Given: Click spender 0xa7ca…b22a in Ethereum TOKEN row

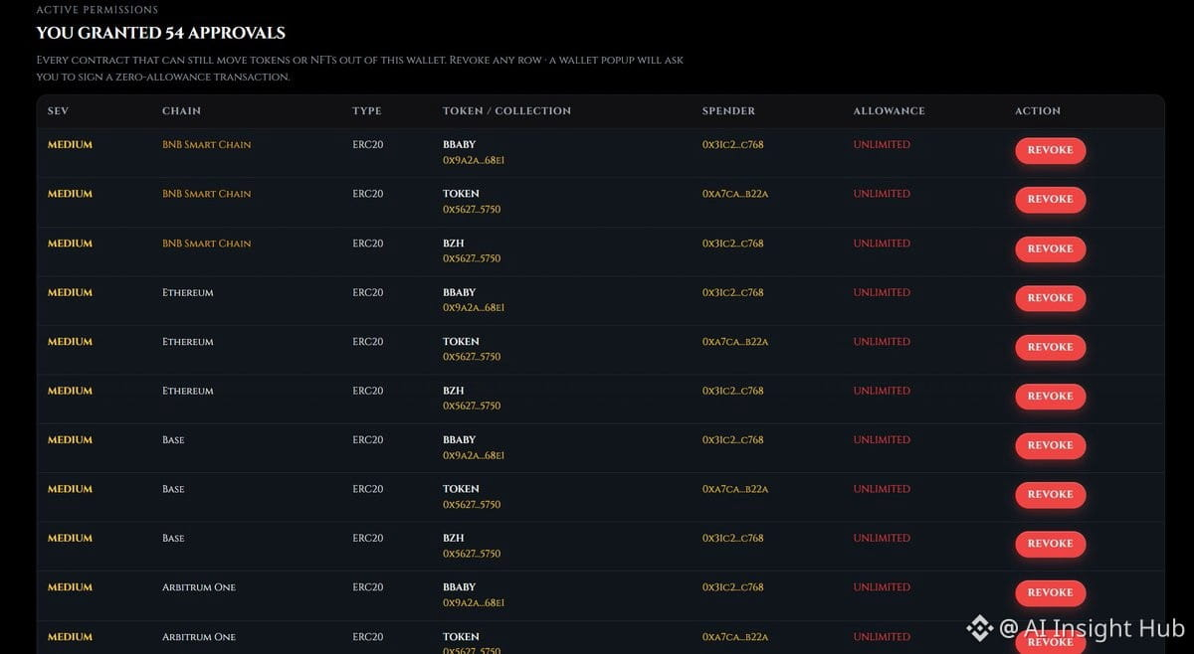Looking at the screenshot, I should [x=735, y=342].
